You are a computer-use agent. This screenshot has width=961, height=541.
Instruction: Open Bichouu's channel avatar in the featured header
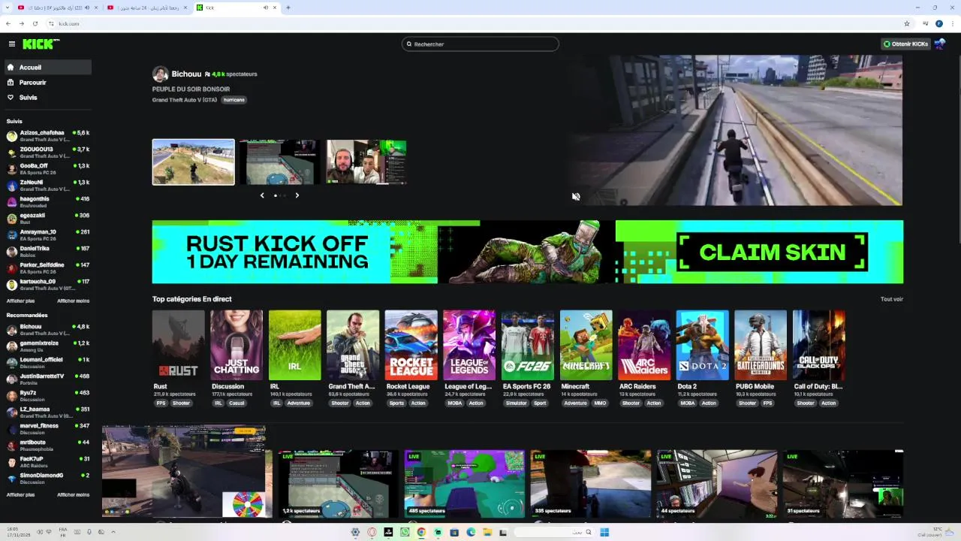coord(160,74)
